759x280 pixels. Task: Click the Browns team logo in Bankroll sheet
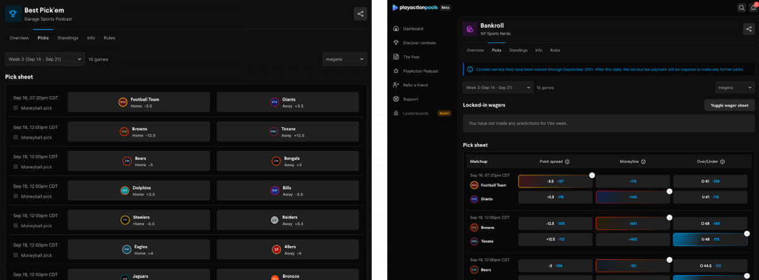pos(474,227)
